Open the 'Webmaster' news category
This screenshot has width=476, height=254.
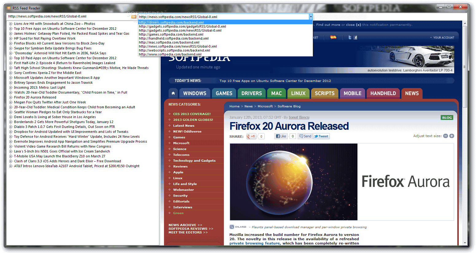(183, 190)
